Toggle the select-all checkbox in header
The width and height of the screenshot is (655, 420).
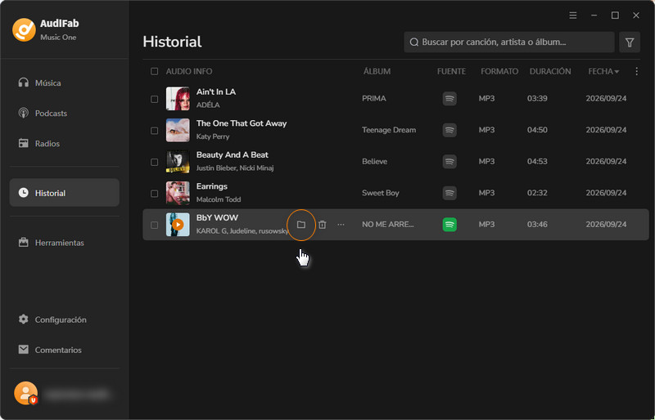point(154,71)
